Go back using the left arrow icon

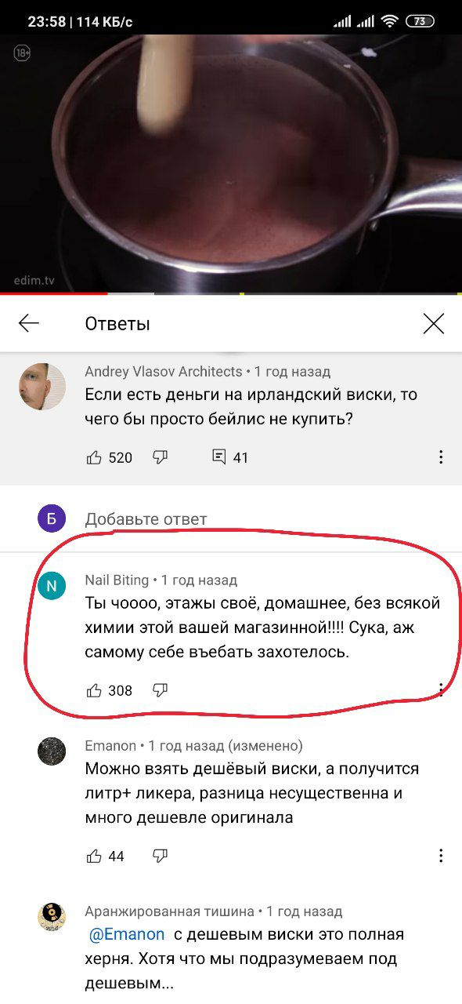29,323
